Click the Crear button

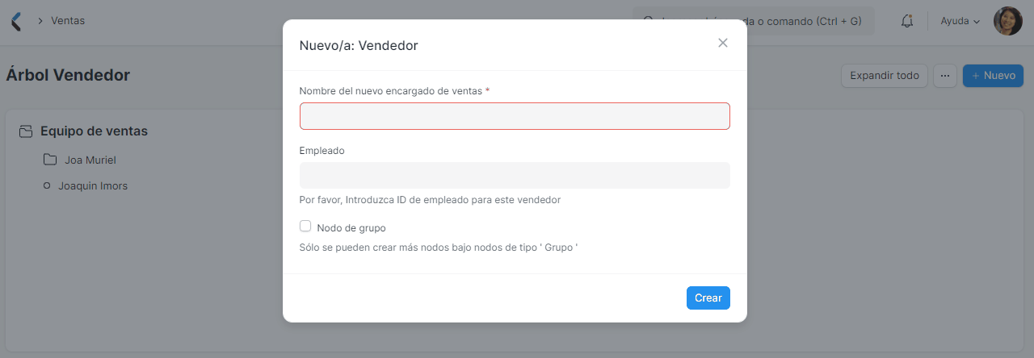click(x=708, y=298)
